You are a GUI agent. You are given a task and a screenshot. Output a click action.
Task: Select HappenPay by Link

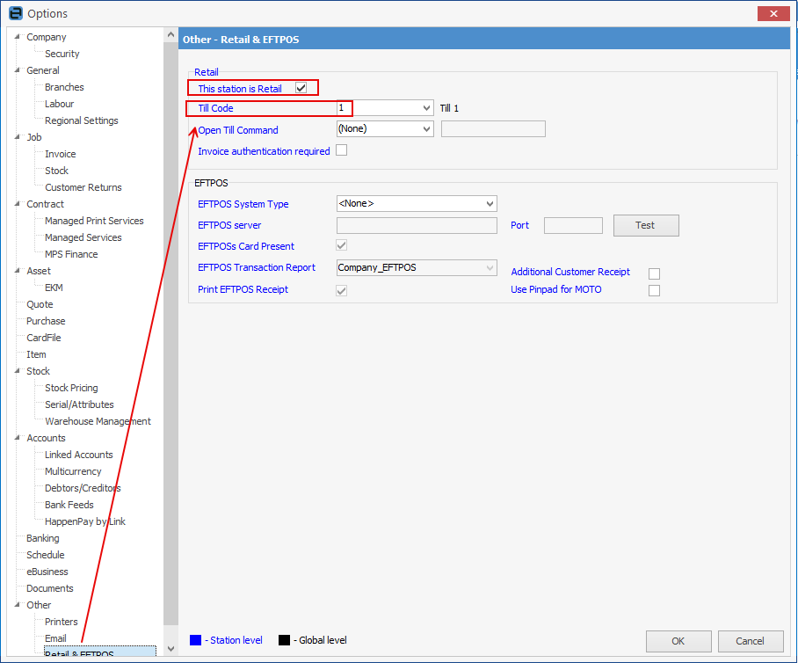85,521
